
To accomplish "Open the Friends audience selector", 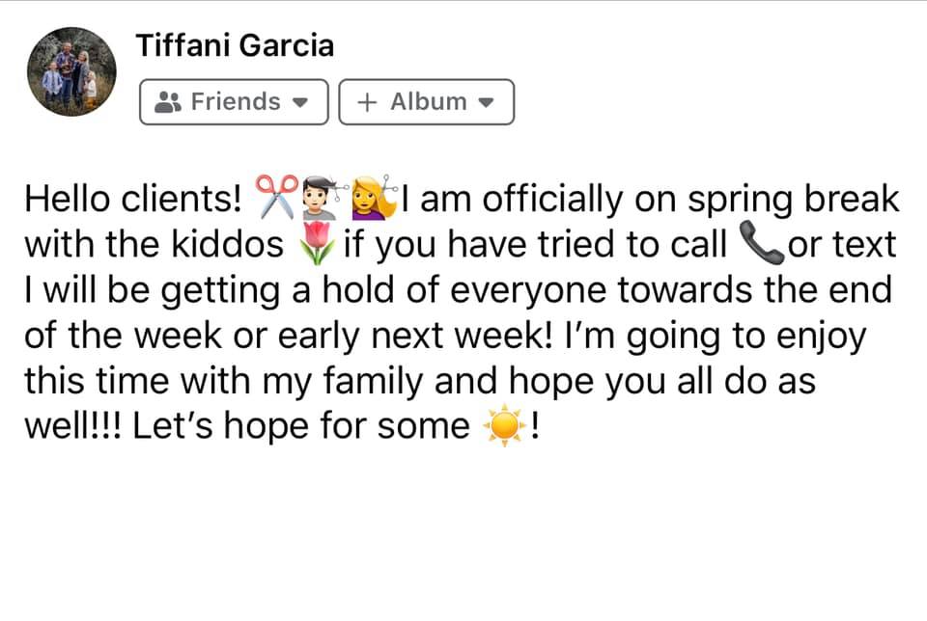I will (235, 102).
